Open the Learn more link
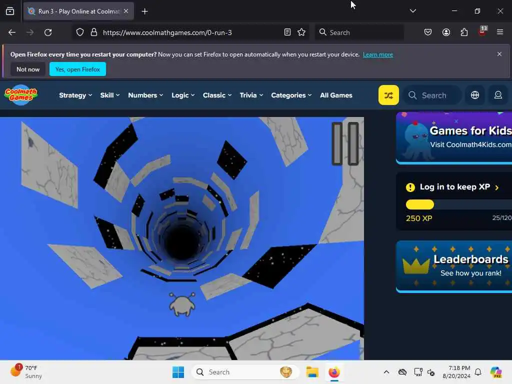The height and width of the screenshot is (384, 512). point(378,54)
